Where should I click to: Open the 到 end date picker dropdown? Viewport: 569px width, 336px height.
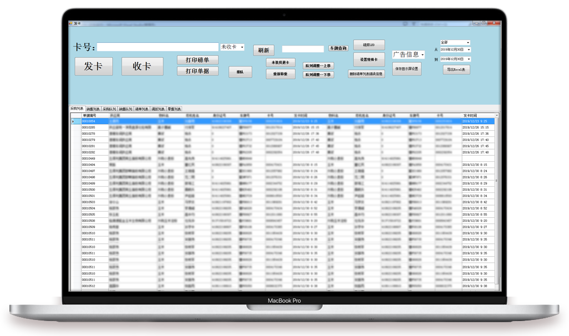coord(468,59)
